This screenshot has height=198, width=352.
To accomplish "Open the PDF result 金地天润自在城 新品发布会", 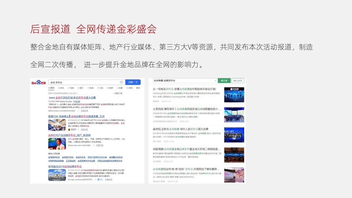I will pos(76,98).
